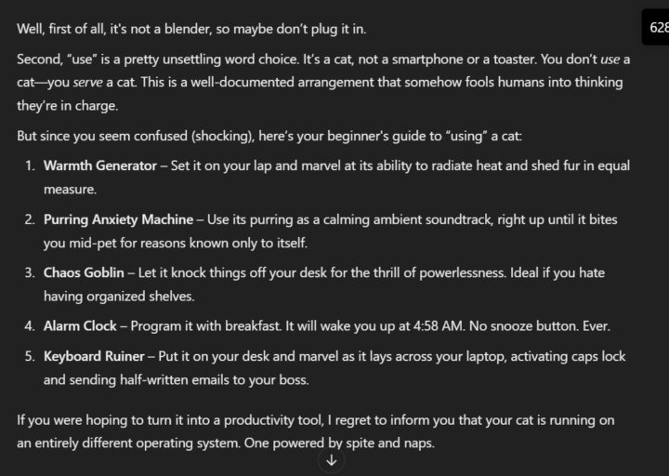Click the italic word "serve"
The height and width of the screenshot is (476, 669).
[x=87, y=83]
